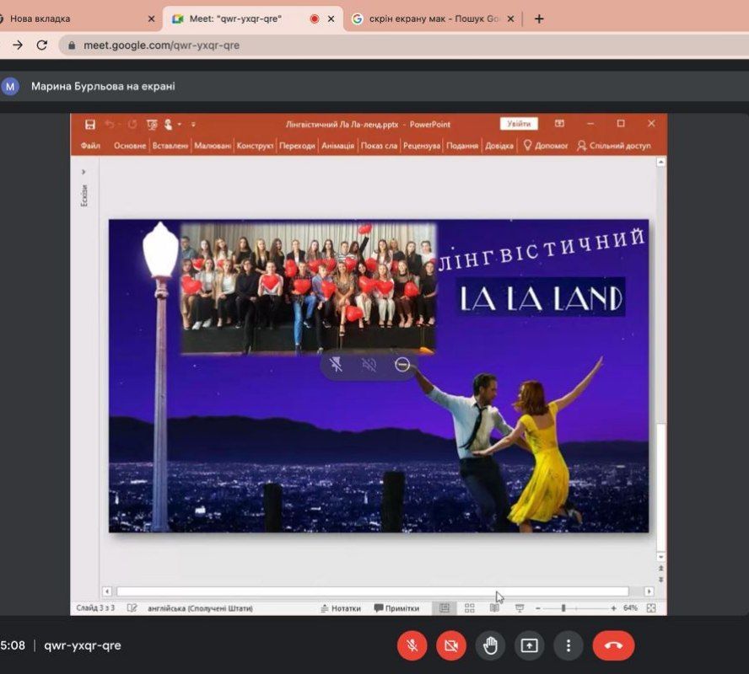749x674 pixels.
Task: Click the horizontal scrollbar right arrow
Action: coord(649,591)
